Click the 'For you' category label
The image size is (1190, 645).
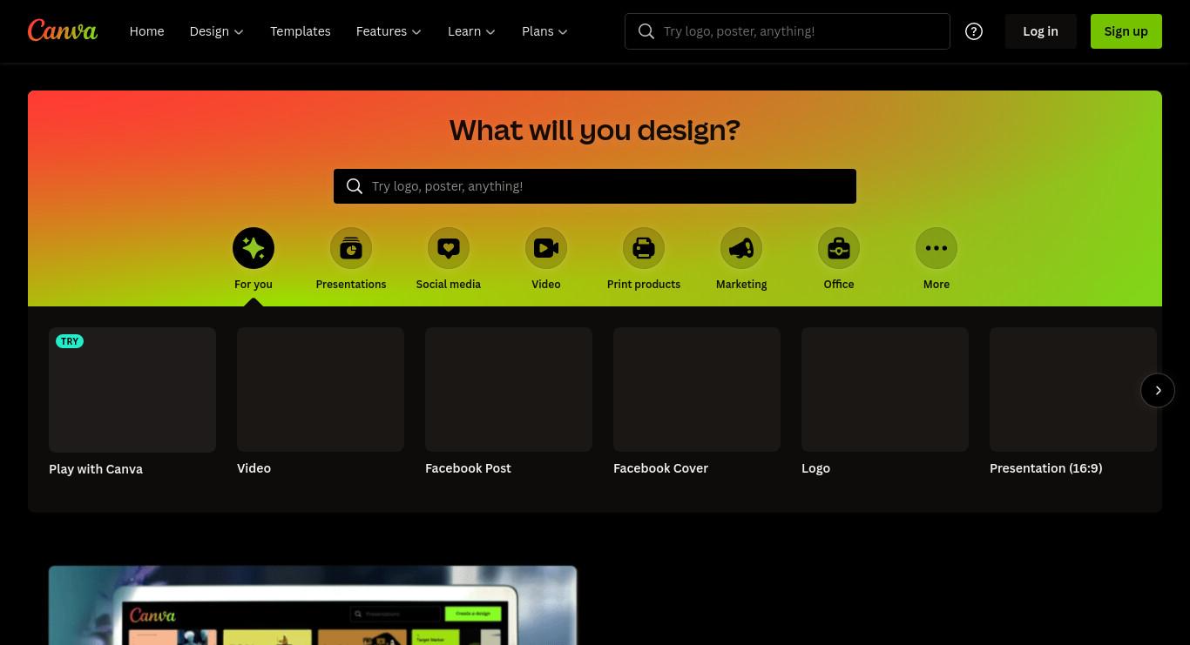click(254, 285)
